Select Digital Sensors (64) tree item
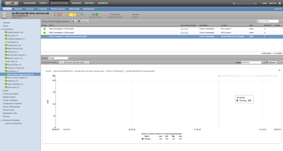The height and width of the screenshot is (151, 283). 15,49
